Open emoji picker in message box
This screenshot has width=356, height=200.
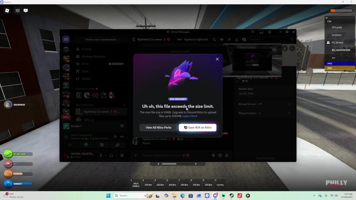(x=214, y=156)
